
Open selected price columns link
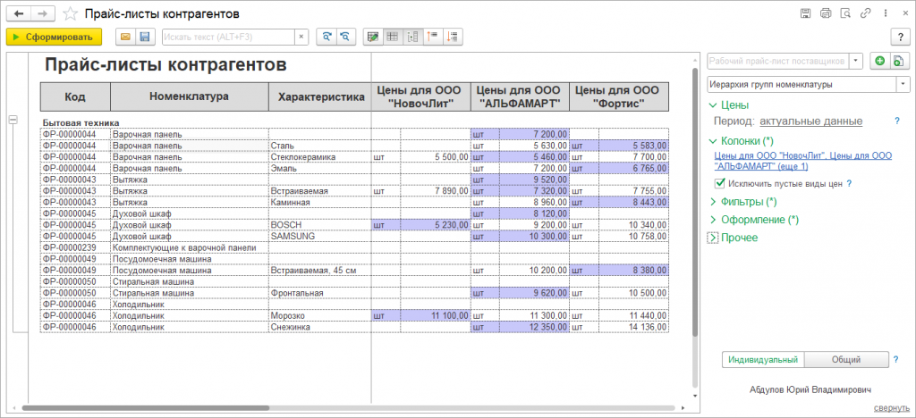tap(802, 161)
